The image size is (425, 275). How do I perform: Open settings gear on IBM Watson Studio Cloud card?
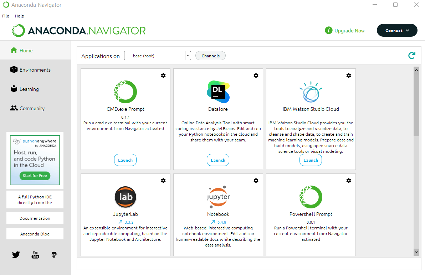[349, 76]
